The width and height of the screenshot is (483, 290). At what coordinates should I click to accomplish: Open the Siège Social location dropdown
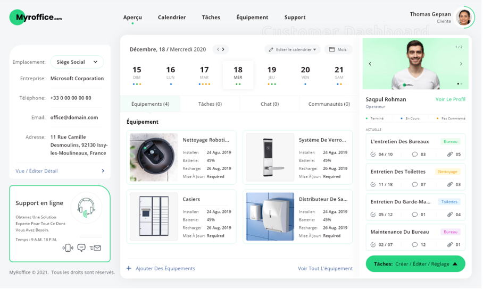click(77, 62)
